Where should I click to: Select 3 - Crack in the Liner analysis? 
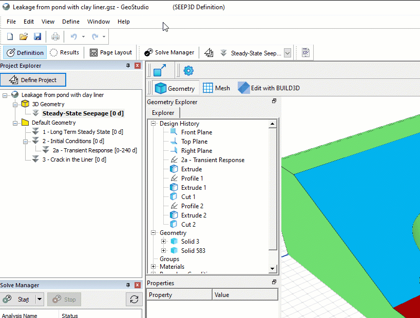(x=74, y=160)
